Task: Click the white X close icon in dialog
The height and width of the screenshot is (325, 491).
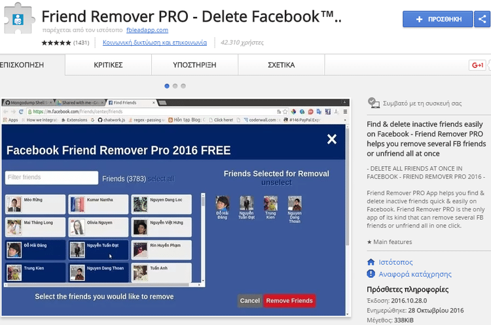Action: coord(332,139)
